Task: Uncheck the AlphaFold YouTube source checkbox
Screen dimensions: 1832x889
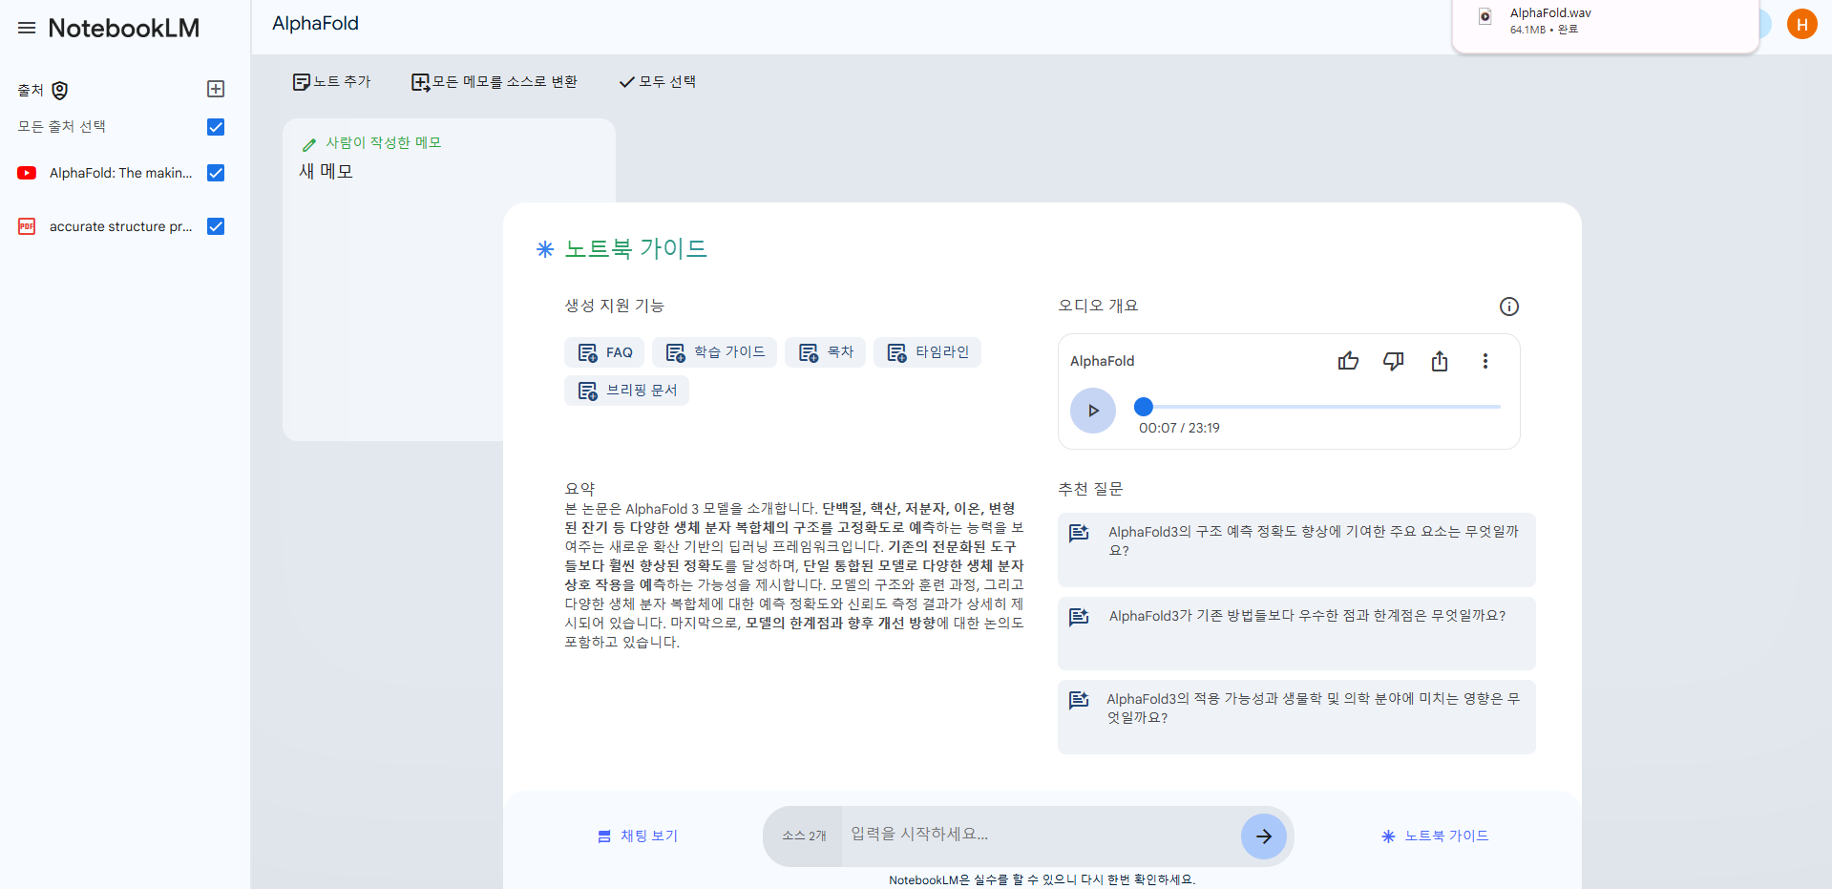Action: [x=216, y=173]
